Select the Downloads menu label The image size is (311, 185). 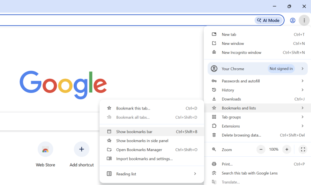tap(231, 99)
